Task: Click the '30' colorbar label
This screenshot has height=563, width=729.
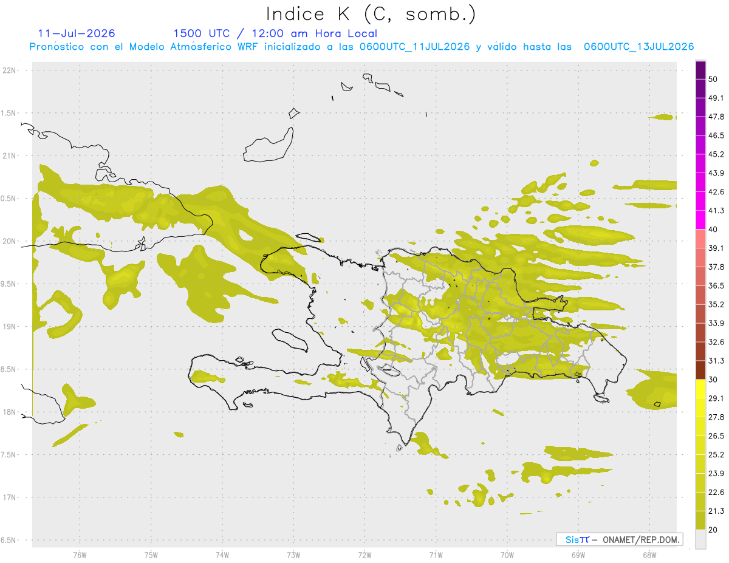Action: coord(714,380)
